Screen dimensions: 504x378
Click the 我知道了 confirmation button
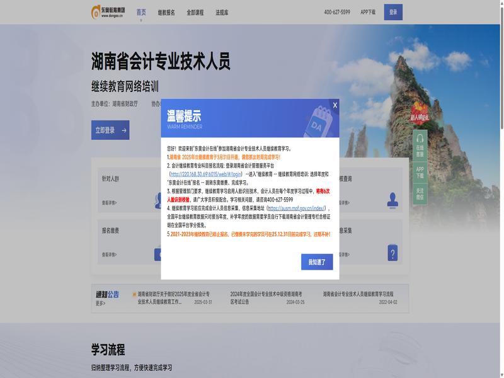click(x=317, y=261)
